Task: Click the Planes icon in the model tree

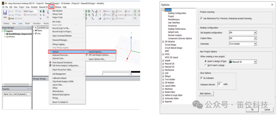Action: point(36,30)
